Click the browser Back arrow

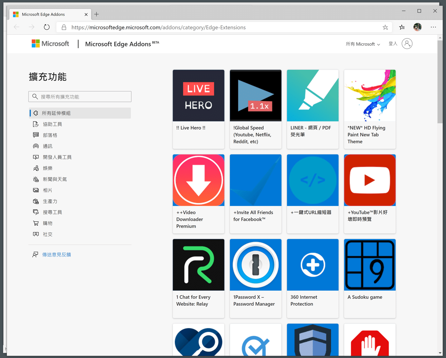(16, 27)
